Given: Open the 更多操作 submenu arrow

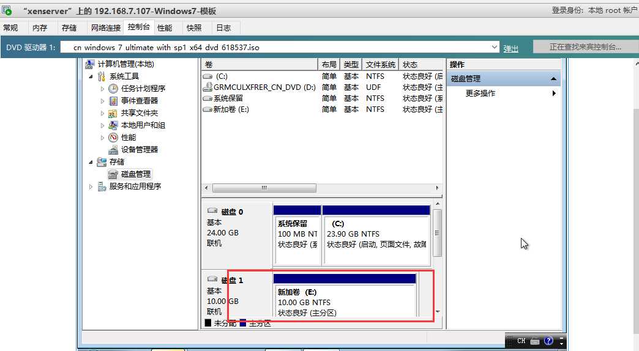Looking at the screenshot, I should (x=554, y=93).
